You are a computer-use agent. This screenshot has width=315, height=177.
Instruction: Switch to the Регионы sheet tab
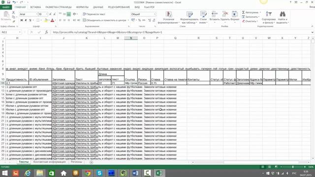[76, 162]
